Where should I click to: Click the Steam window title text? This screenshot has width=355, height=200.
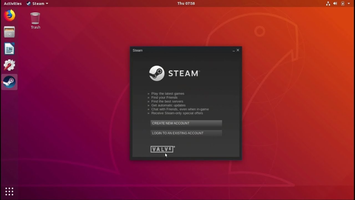pyautogui.click(x=138, y=50)
